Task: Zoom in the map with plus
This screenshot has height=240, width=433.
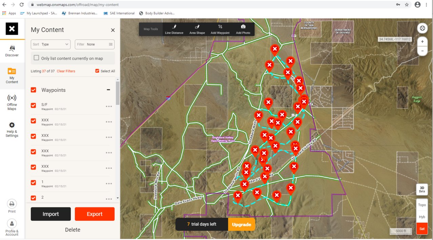Action: pos(422,41)
